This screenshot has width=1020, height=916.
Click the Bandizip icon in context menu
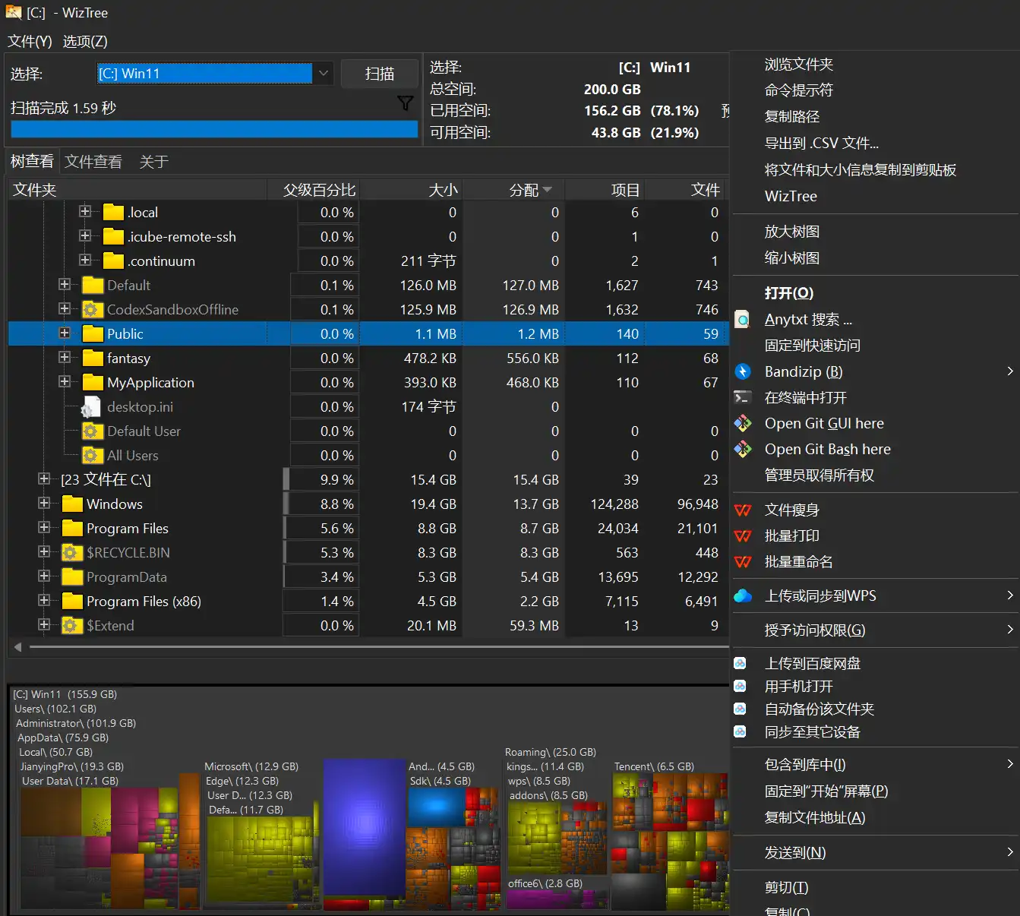pos(743,371)
